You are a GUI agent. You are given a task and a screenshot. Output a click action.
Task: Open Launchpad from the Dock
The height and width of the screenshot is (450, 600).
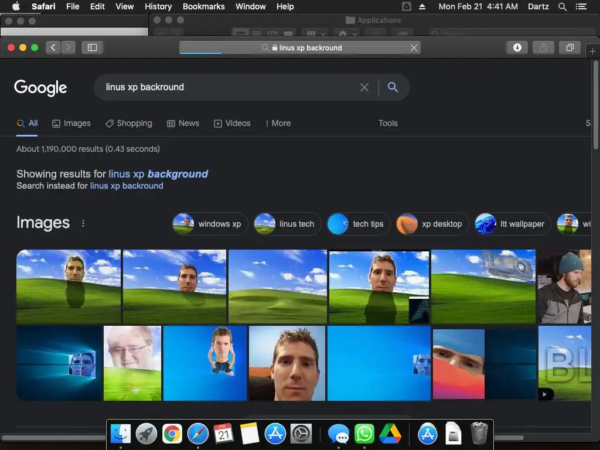[x=146, y=434]
